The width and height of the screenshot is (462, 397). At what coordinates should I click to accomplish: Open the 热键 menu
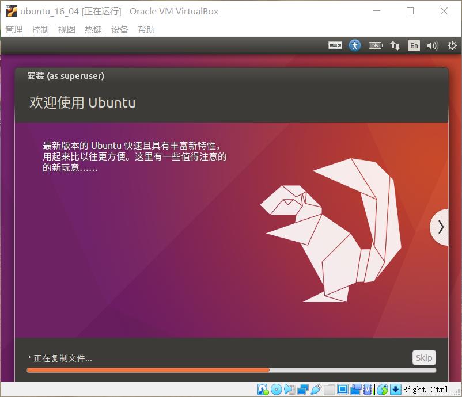tap(93, 29)
